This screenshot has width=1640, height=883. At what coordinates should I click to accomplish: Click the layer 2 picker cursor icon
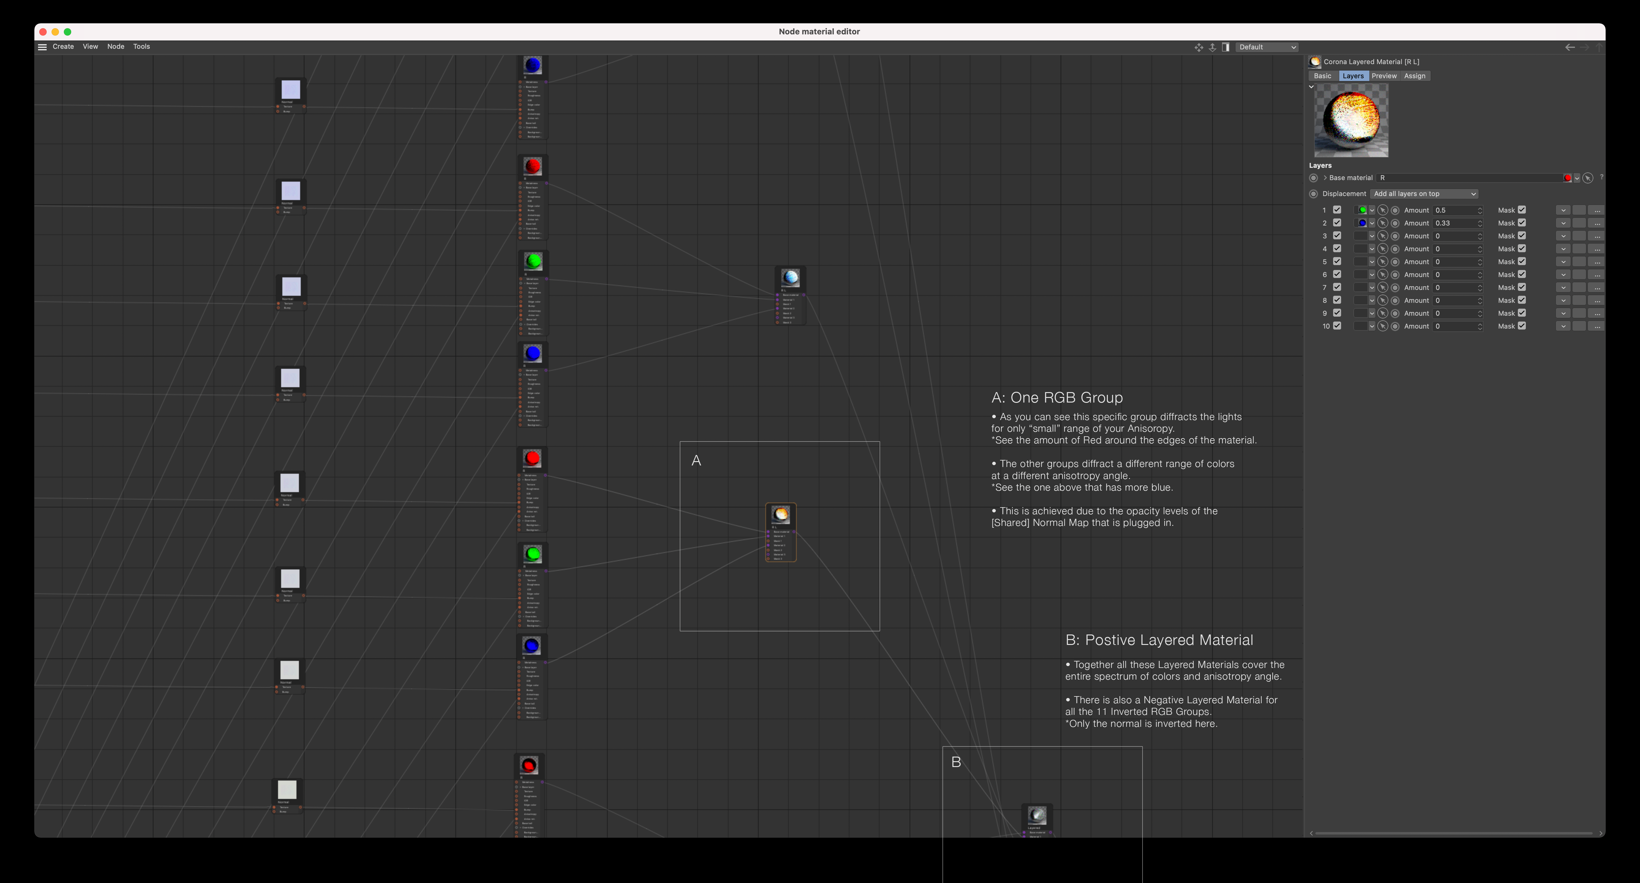tap(1383, 223)
